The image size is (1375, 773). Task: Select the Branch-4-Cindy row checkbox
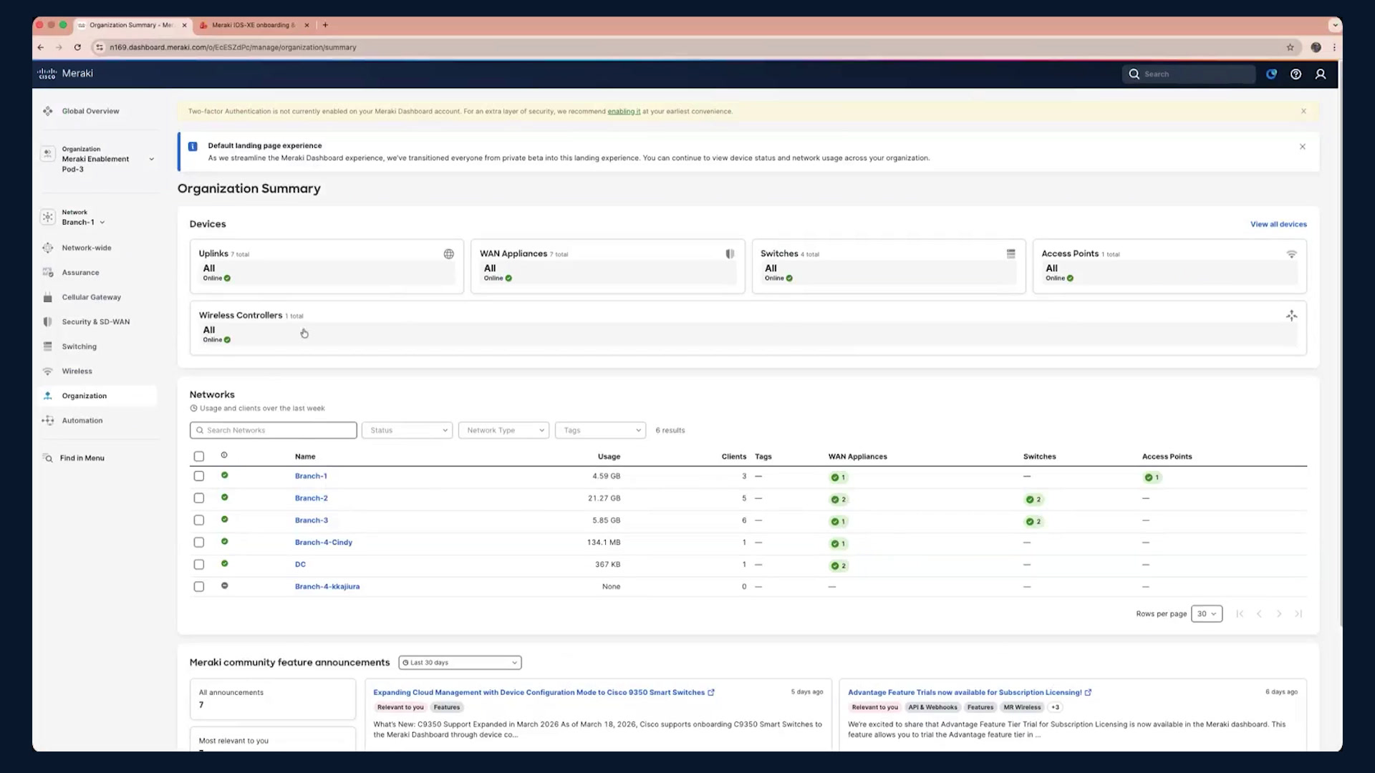coord(199,543)
